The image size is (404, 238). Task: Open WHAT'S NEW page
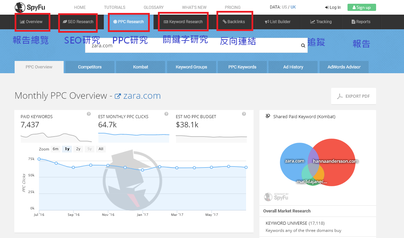[x=194, y=7]
